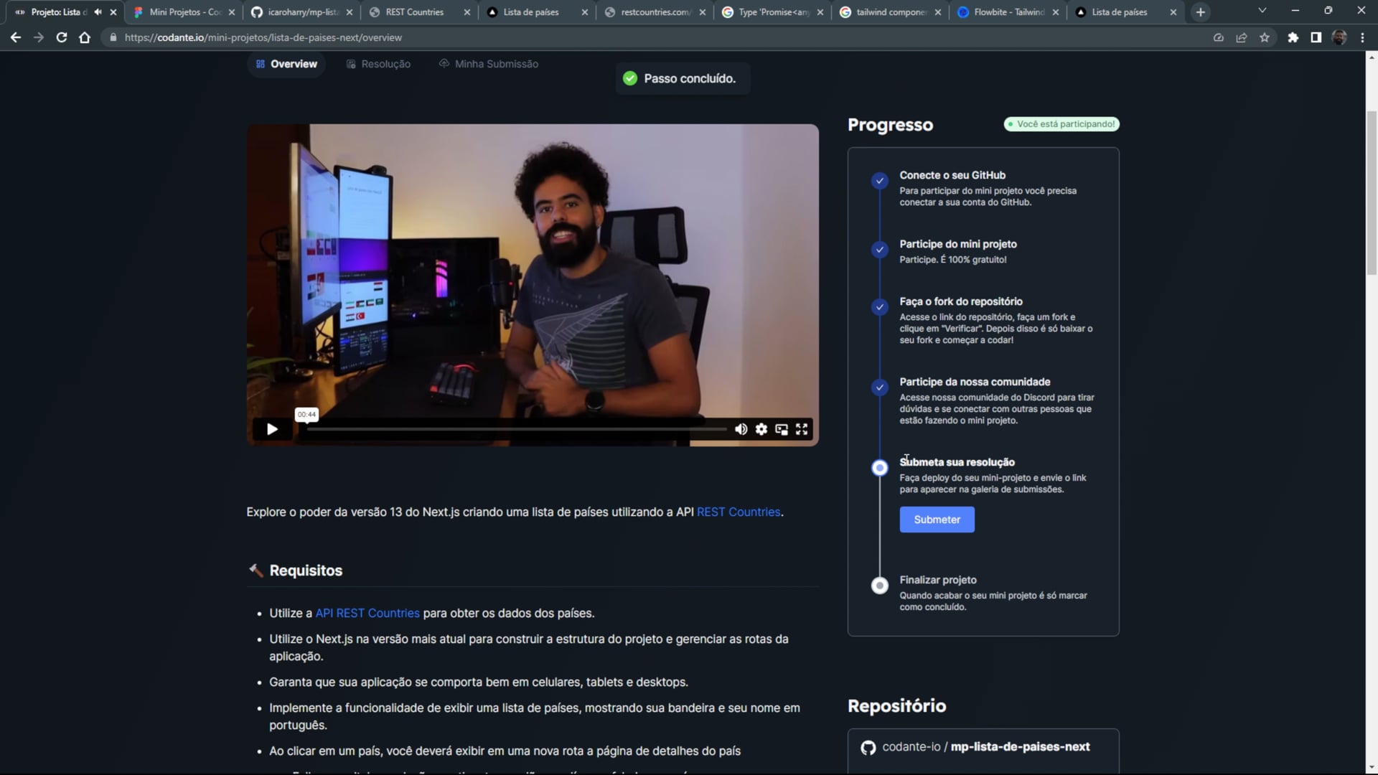Play the project intro video
1378x775 pixels.
(272, 429)
